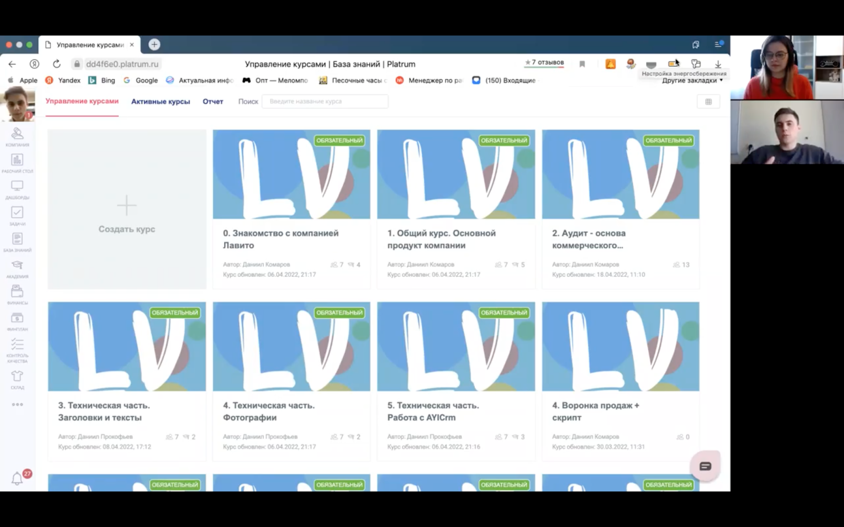Reload the page with refresh icon
Viewport: 844px width, 527px height.
[x=56, y=64]
